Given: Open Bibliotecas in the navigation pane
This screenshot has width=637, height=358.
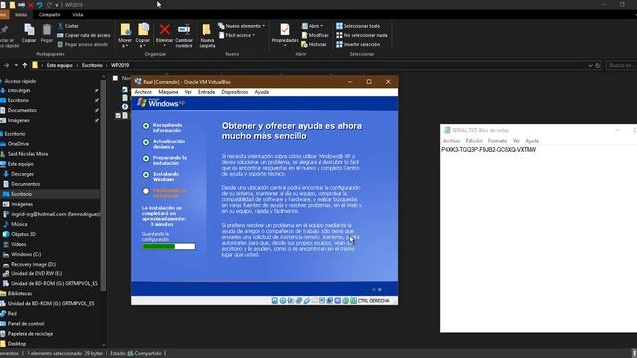Looking at the screenshot, I should pyautogui.click(x=20, y=294).
